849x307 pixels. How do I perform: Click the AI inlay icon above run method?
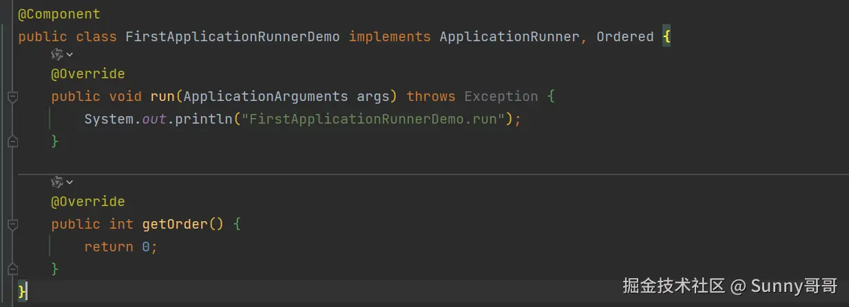pyautogui.click(x=57, y=54)
